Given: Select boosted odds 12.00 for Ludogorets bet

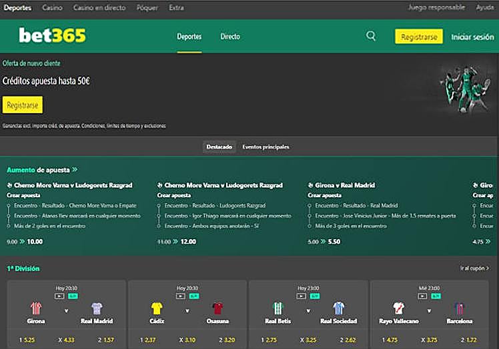Looking at the screenshot, I should (187, 242).
